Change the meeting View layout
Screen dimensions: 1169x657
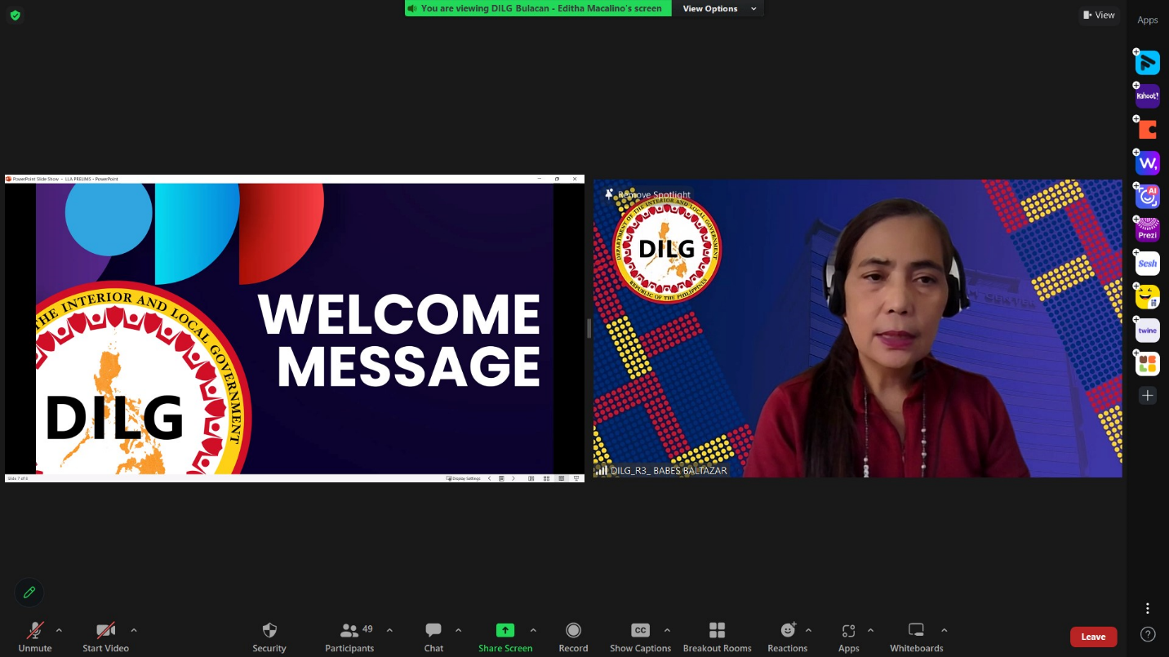coord(1098,15)
